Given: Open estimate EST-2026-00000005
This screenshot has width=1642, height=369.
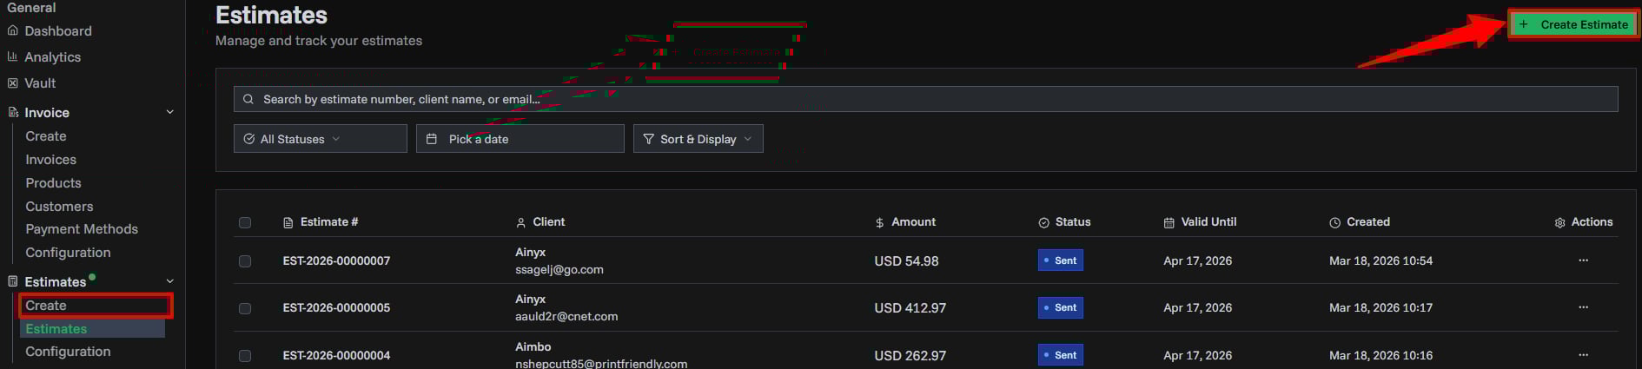Looking at the screenshot, I should 336,307.
